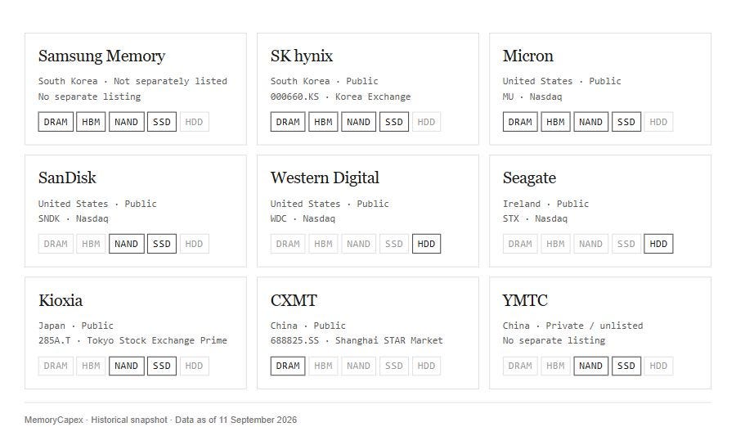736x427 pixels.
Task: Select the NAND tag in Samsung Memory card
Action: [x=126, y=122]
